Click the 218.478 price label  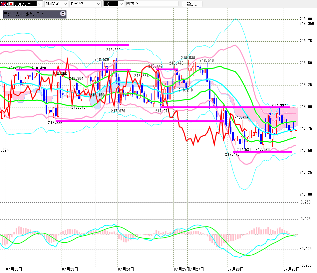(x=176, y=63)
